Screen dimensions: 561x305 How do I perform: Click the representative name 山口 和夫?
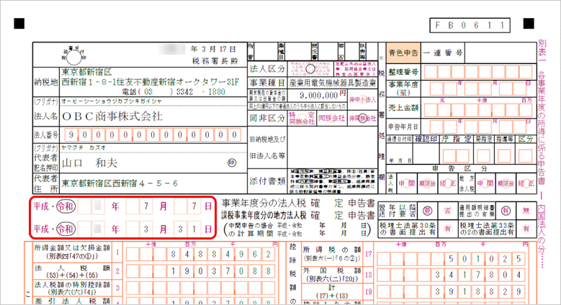tap(89, 163)
